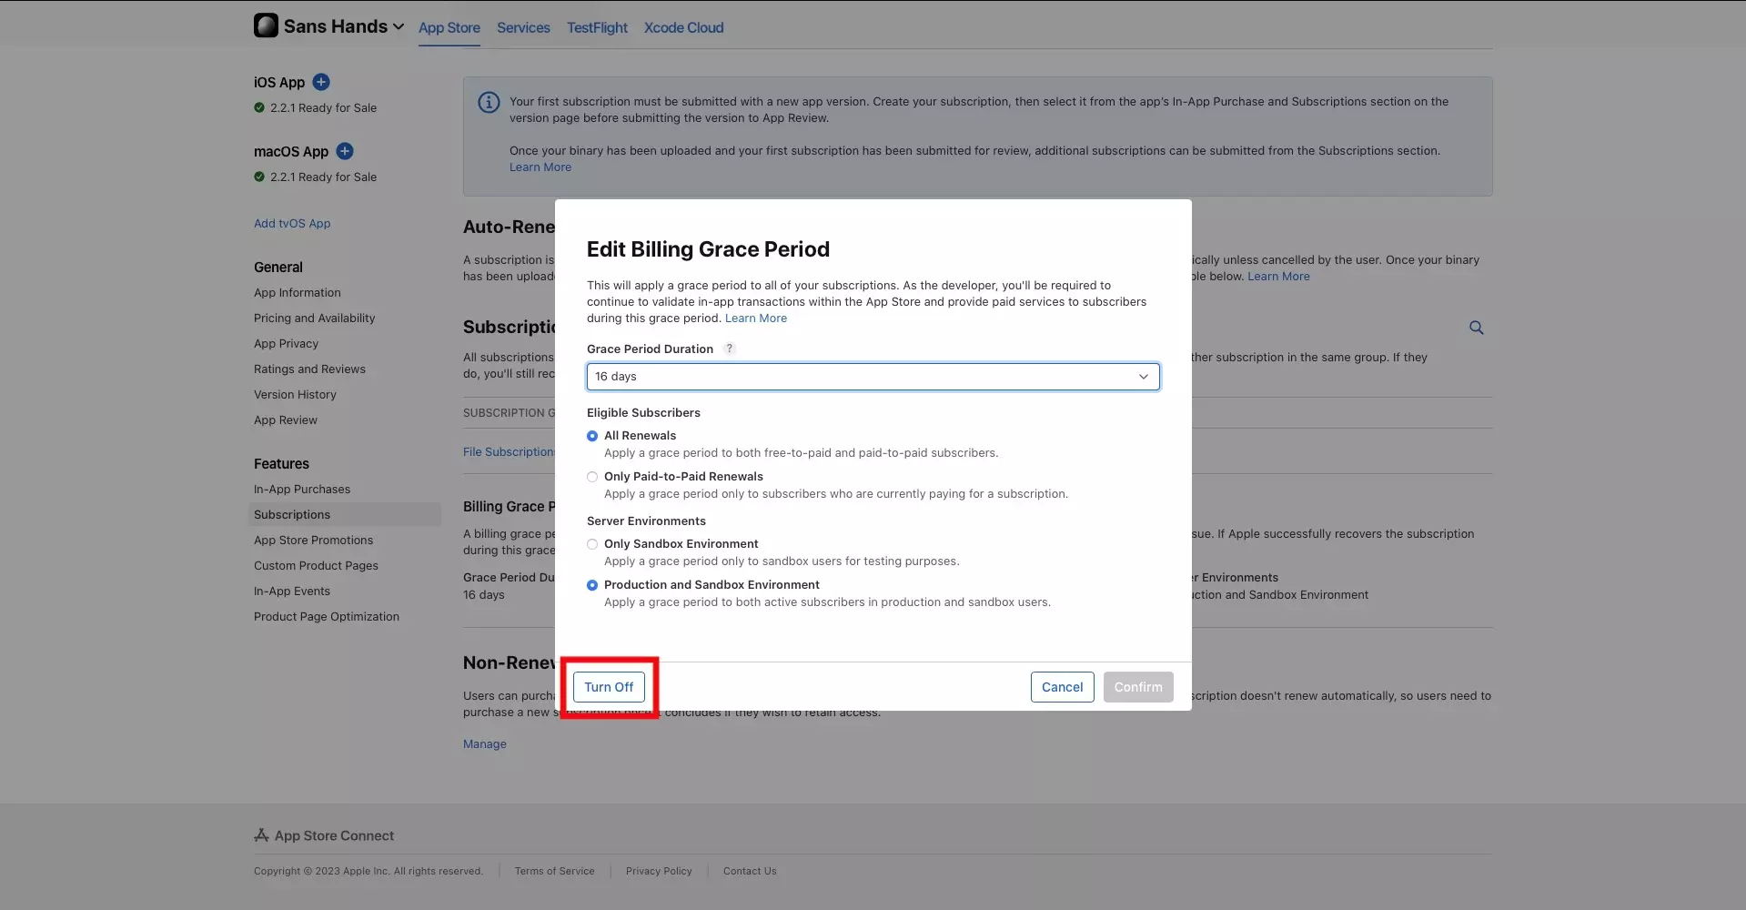
Task: Open App Review section
Action: point(286,420)
